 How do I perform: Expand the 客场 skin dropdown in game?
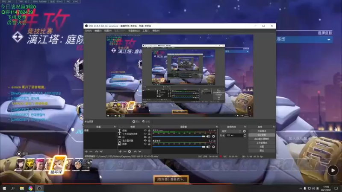(x=329, y=39)
